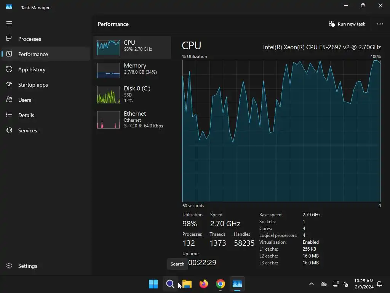Click the Base speed 2.70 GHz value
390x293 pixels.
point(312,214)
